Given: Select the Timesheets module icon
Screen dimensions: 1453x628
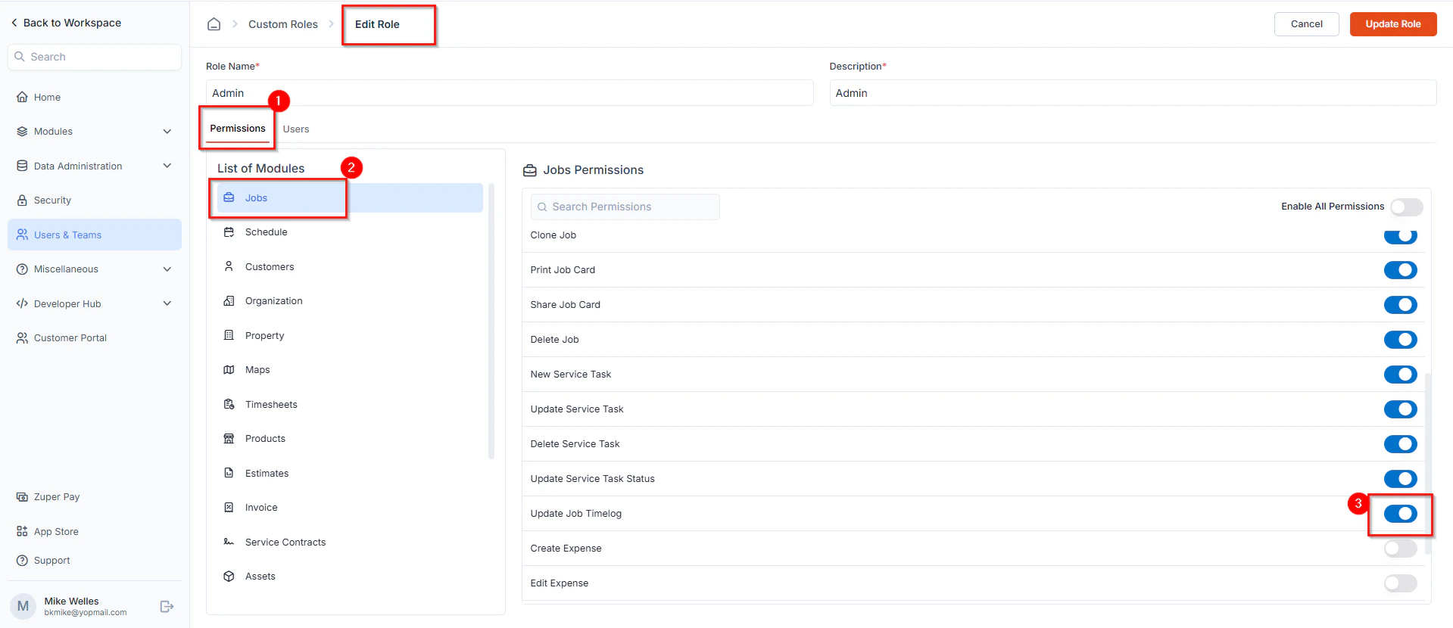Looking at the screenshot, I should pyautogui.click(x=229, y=404).
